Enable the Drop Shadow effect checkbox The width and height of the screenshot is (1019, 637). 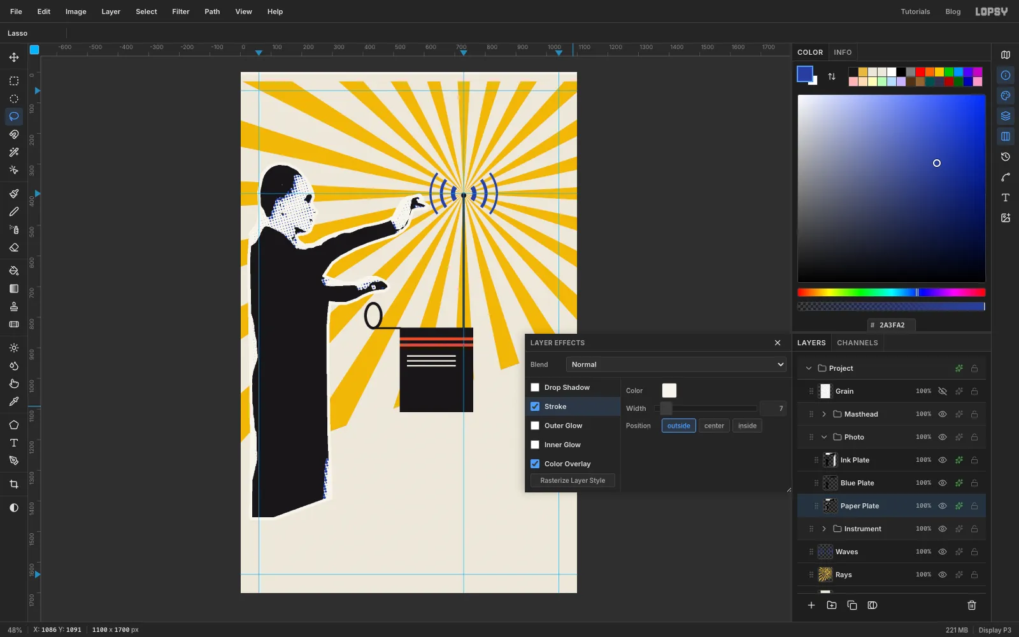pos(535,387)
